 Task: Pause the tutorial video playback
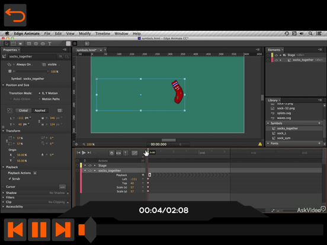point(39,230)
